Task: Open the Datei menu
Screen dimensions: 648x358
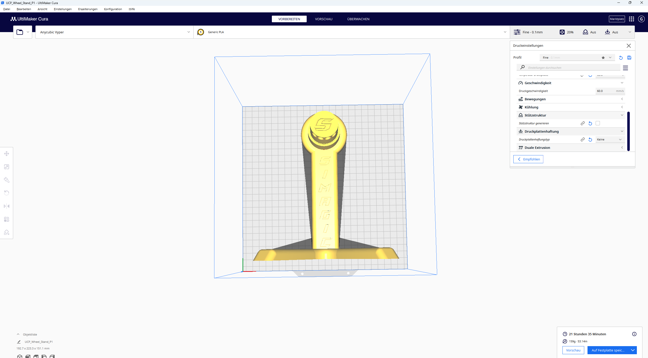Action: coord(7,9)
